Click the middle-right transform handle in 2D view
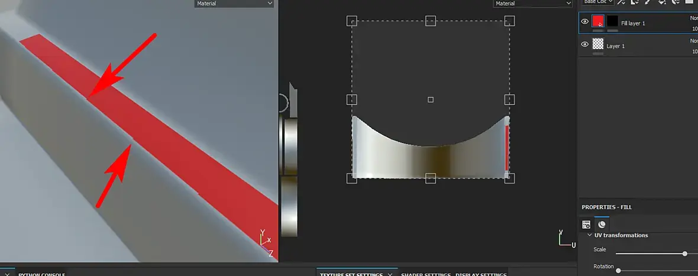 pyautogui.click(x=510, y=99)
